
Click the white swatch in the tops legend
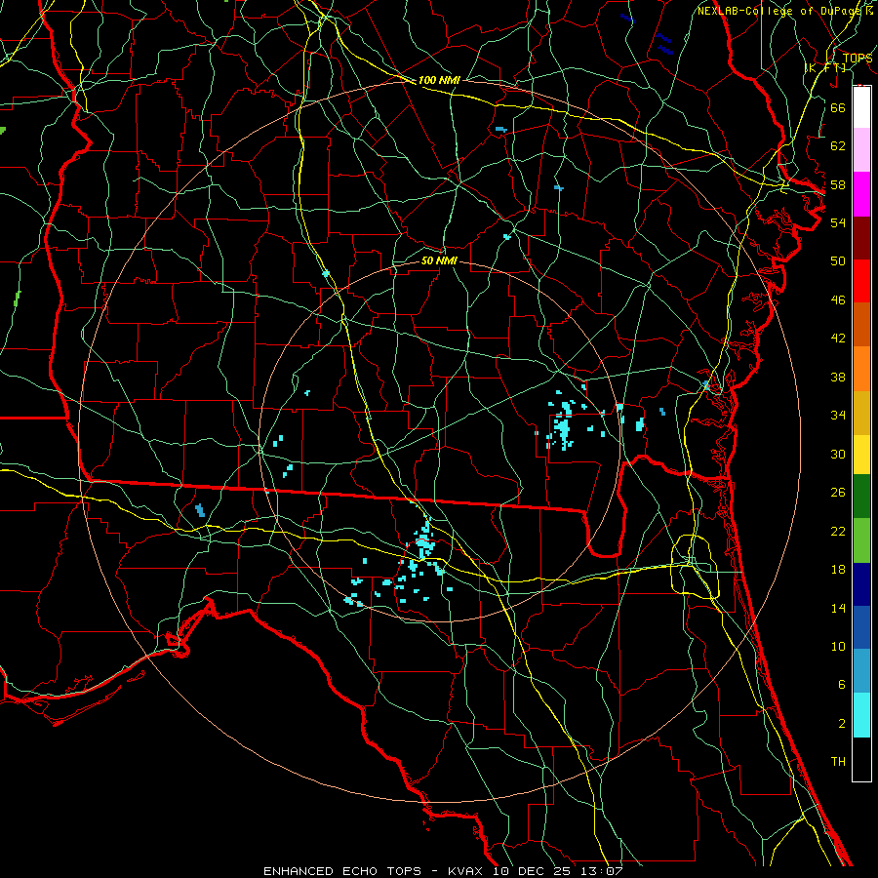(861, 107)
